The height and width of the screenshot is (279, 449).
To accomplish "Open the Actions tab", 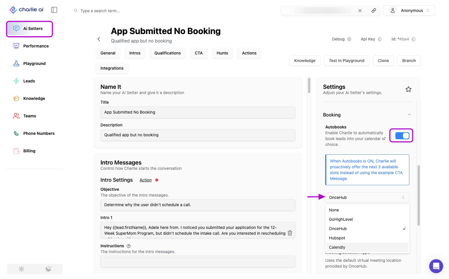I will click(249, 53).
